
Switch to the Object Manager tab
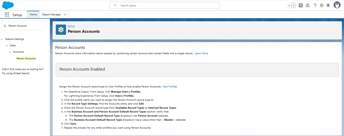click(x=51, y=15)
